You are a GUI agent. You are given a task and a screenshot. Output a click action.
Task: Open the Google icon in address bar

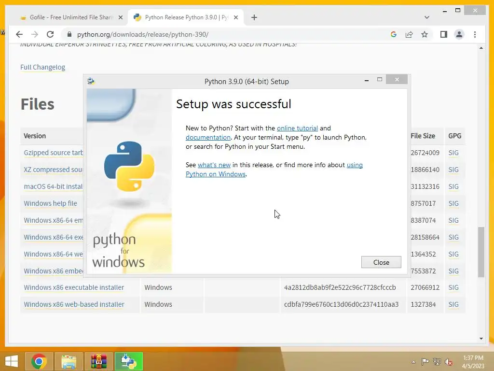[x=394, y=34]
